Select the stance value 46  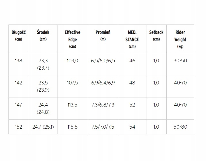[x=132, y=61]
